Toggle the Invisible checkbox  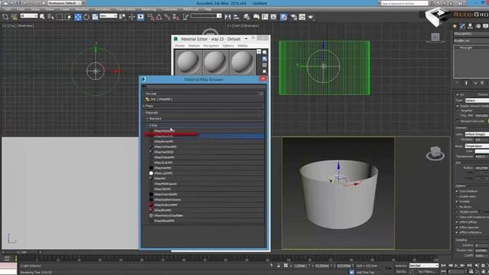457,202
